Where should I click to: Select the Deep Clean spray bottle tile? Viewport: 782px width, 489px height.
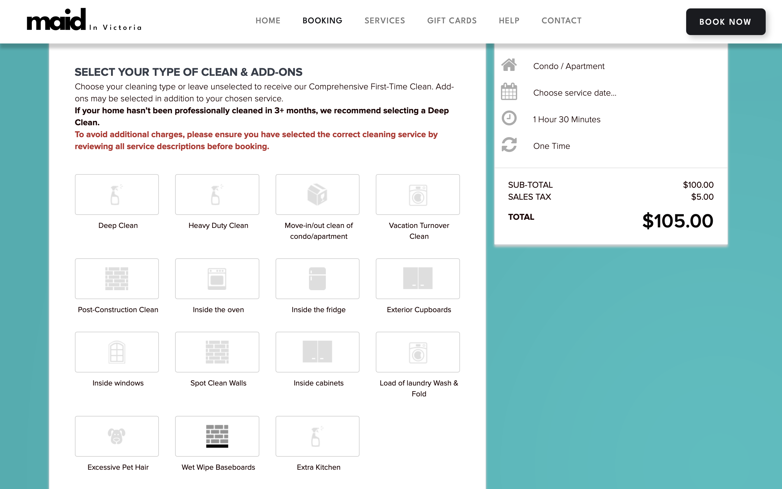[117, 194]
